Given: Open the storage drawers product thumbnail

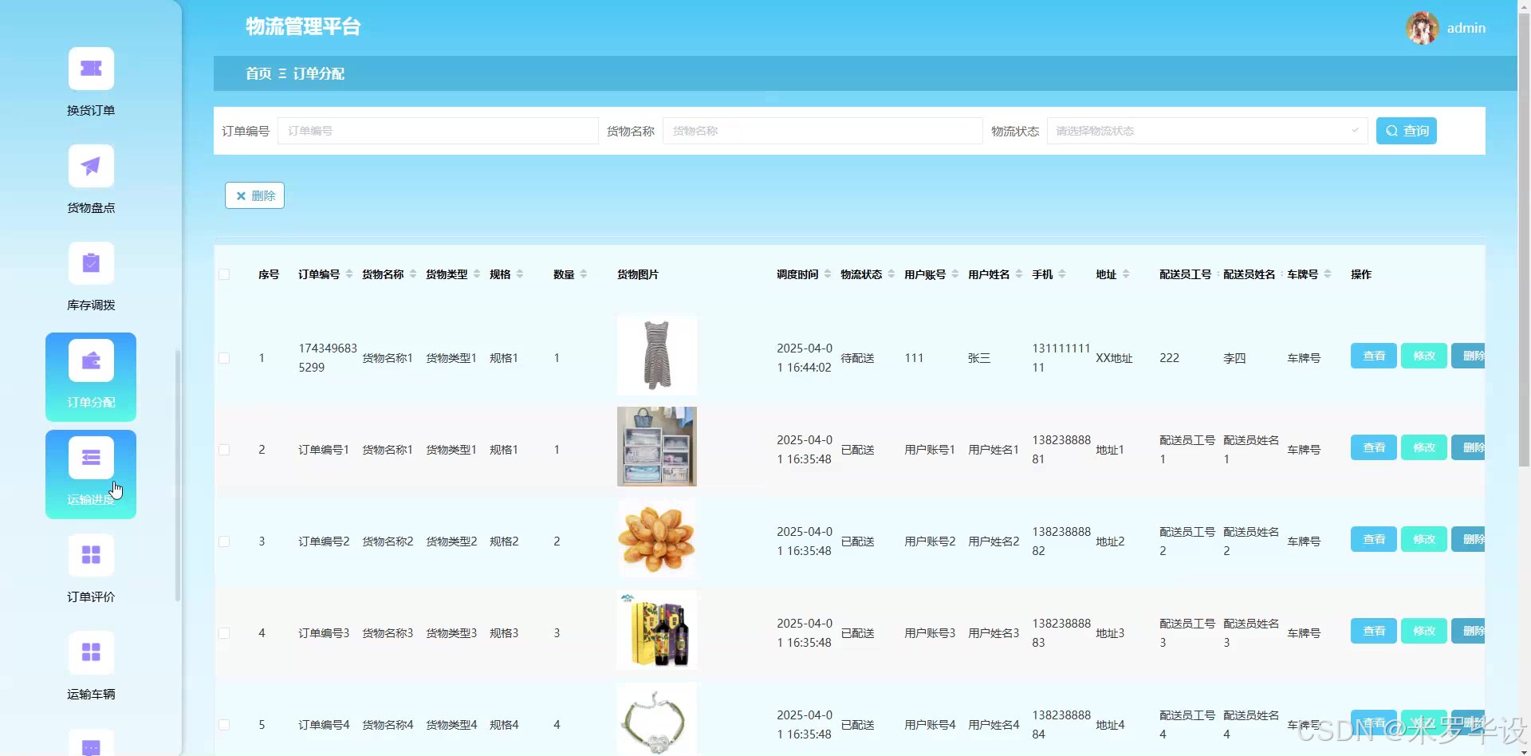Looking at the screenshot, I should pyautogui.click(x=657, y=447).
